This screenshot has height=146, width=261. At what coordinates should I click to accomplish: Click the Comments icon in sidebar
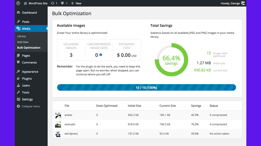pos(18,62)
